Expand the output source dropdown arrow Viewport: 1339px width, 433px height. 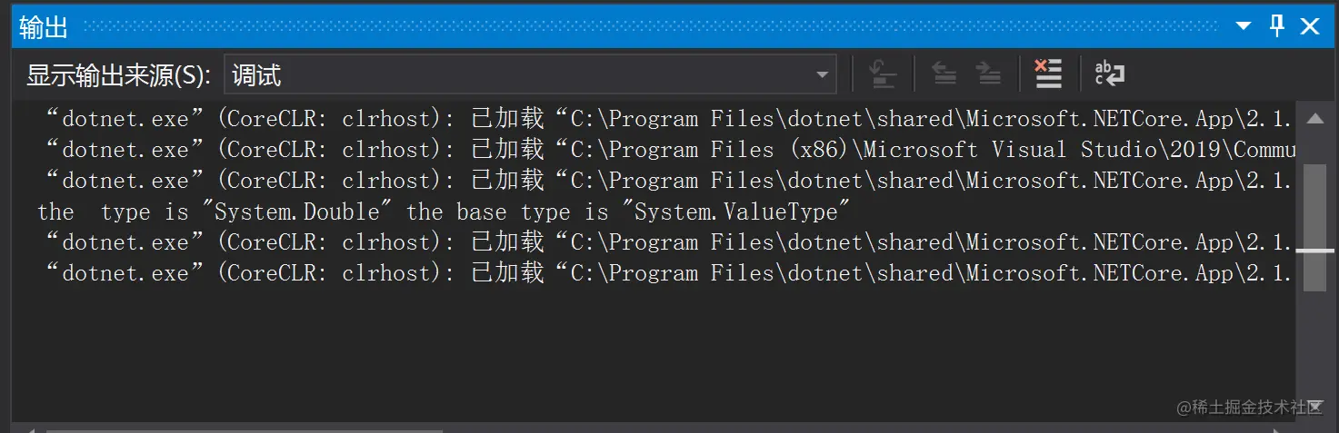(822, 74)
